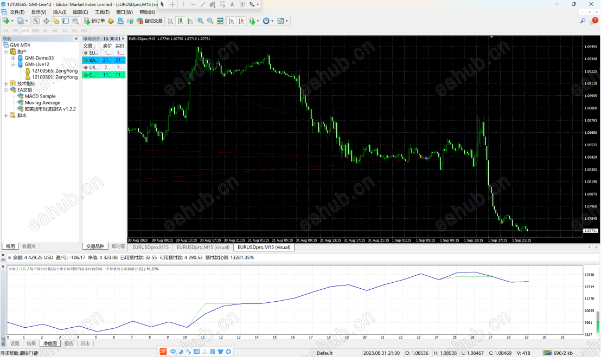Click the 自动交易 auto trading button
The image size is (601, 357).
tap(150, 21)
